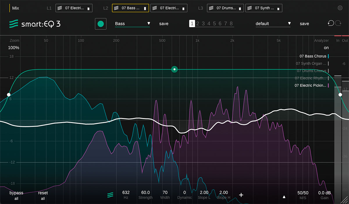The height and width of the screenshot is (204, 349).
Task: Select the L1 07 Electri... track
Action: [x=74, y=8]
